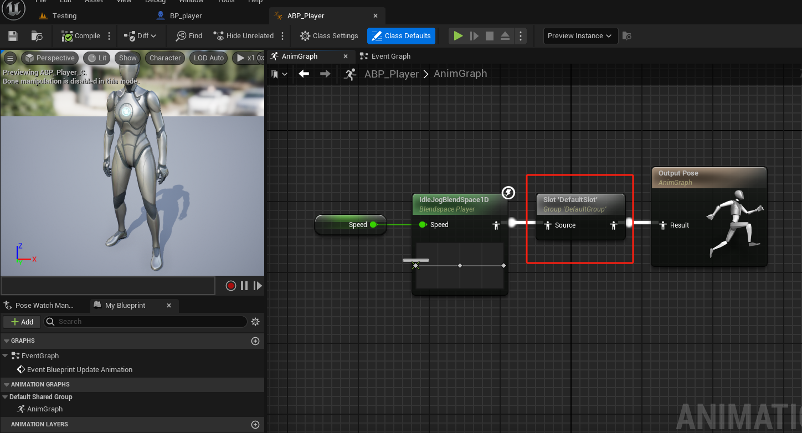802x433 pixels.
Task: Click the green Play simulation button
Action: coord(458,36)
